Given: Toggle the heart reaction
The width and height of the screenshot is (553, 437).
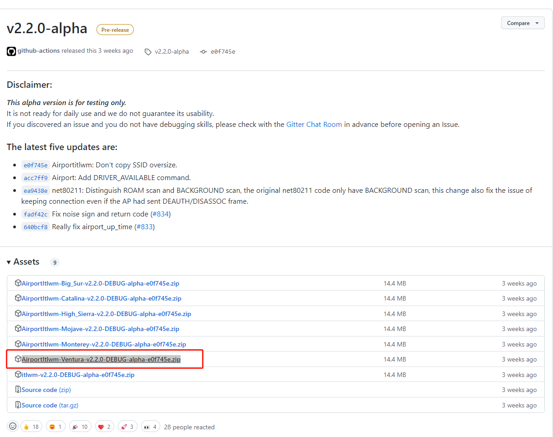Looking at the screenshot, I should click(x=104, y=427).
